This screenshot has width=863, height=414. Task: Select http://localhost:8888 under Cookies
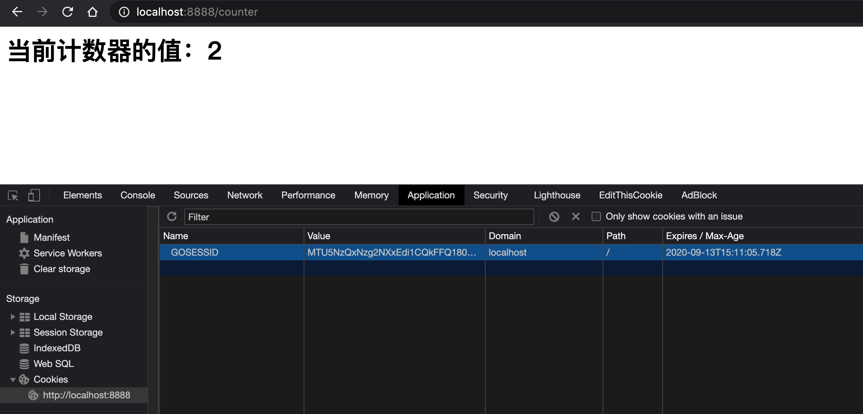tap(87, 395)
